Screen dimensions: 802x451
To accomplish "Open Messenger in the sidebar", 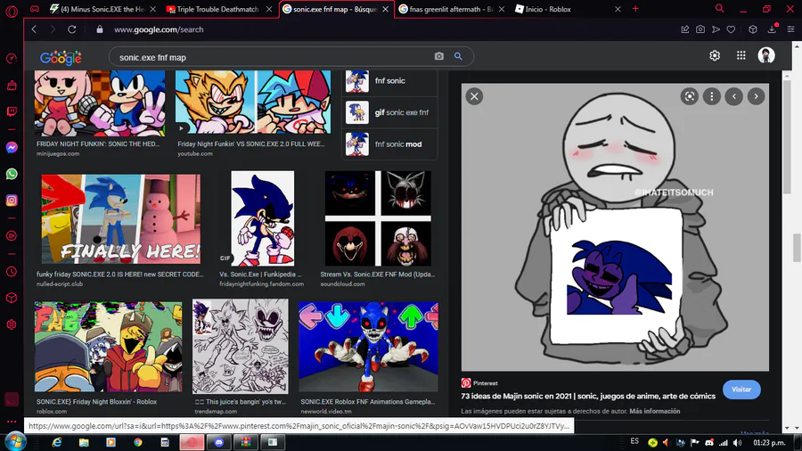I will tap(12, 148).
